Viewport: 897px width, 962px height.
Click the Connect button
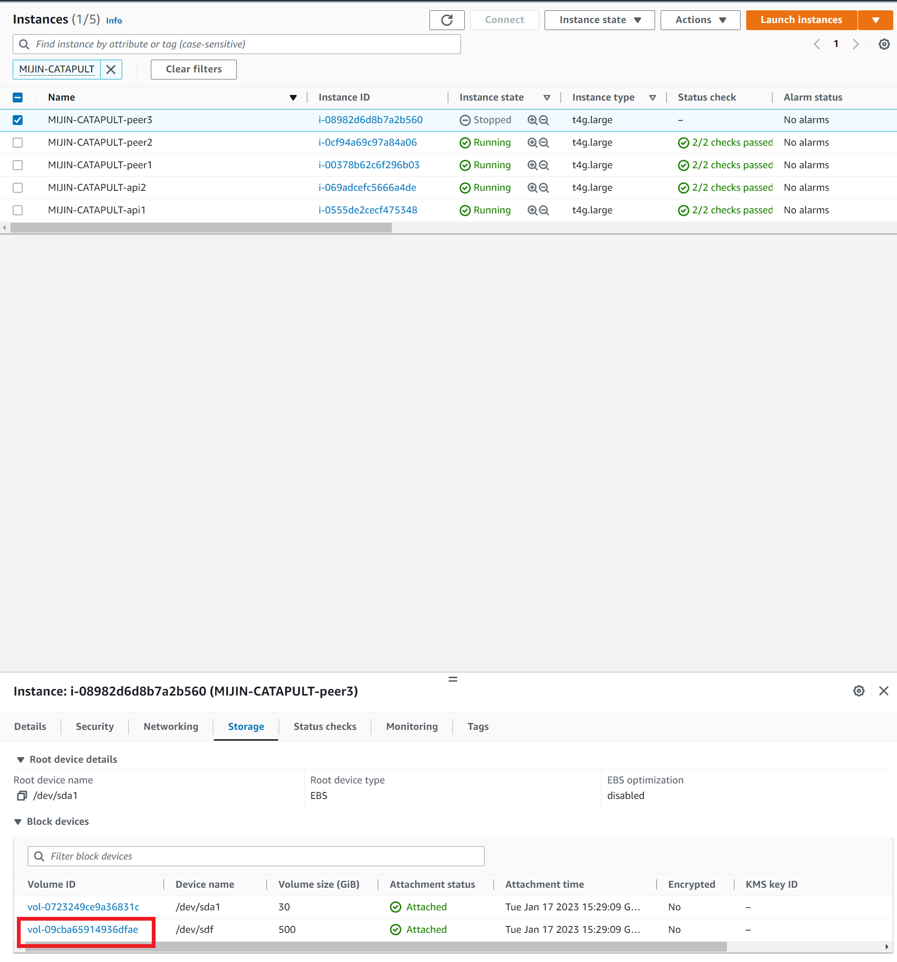tap(504, 20)
